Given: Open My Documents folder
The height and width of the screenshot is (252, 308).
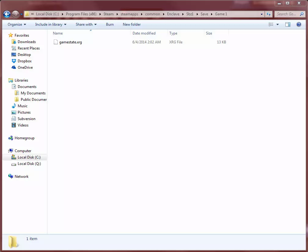Looking at the screenshot, I should (x=33, y=93).
